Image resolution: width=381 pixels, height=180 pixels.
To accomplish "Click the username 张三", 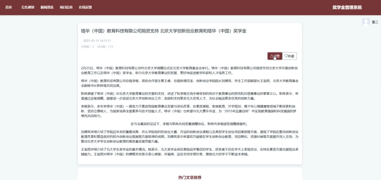I will pyautogui.click(x=375, y=22).
